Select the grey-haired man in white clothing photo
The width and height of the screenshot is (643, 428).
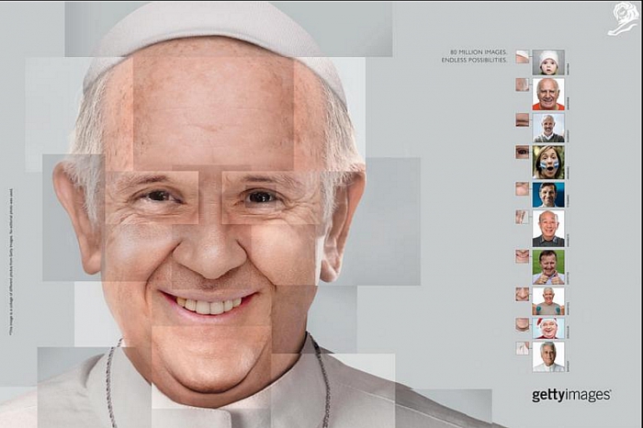(x=548, y=356)
